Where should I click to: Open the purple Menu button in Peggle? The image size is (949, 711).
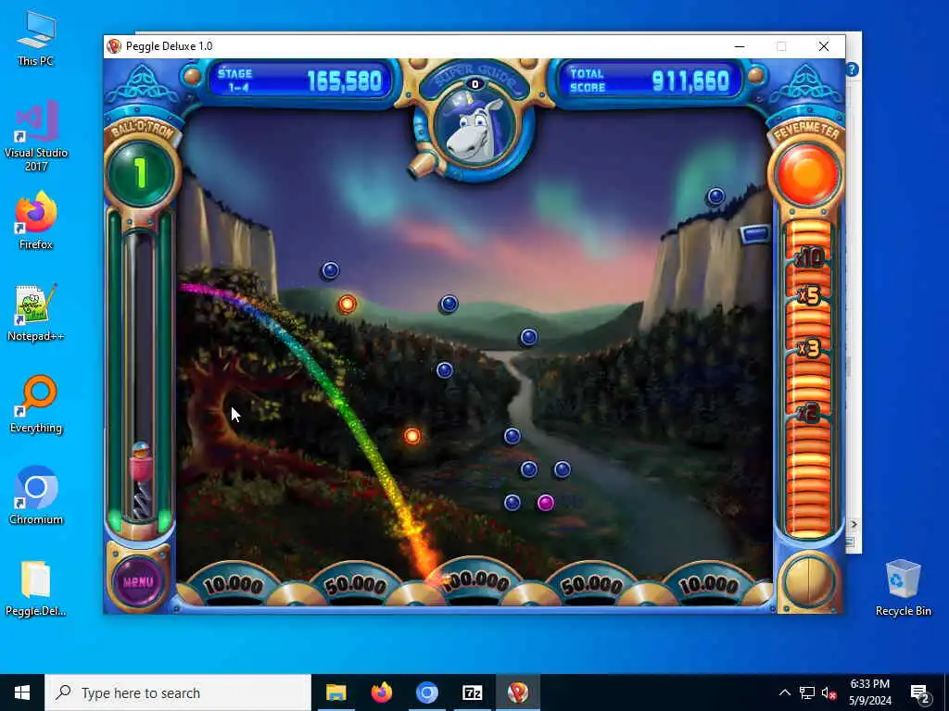(x=139, y=581)
